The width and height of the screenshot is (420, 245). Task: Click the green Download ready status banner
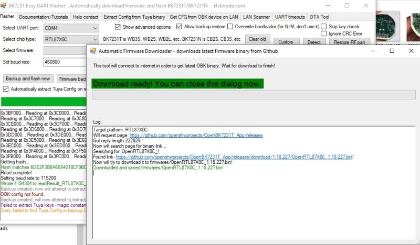[177, 84]
